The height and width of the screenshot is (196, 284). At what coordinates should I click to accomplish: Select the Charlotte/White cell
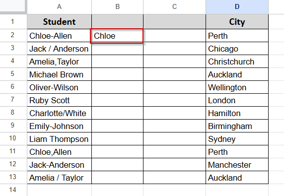59,113
